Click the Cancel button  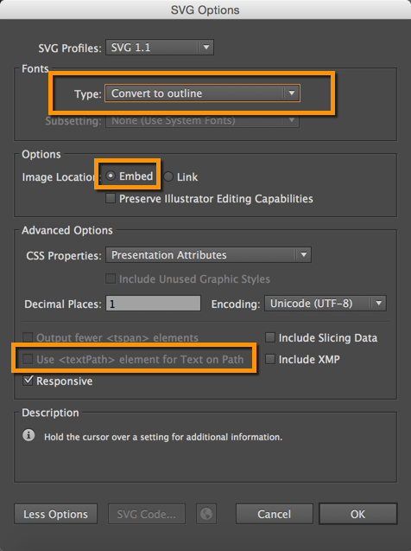tap(275, 514)
